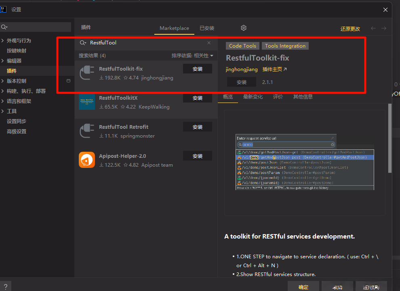This screenshot has height=291, width=400.
Task: Click the settings search magnifier icon
Action: click(x=4, y=27)
